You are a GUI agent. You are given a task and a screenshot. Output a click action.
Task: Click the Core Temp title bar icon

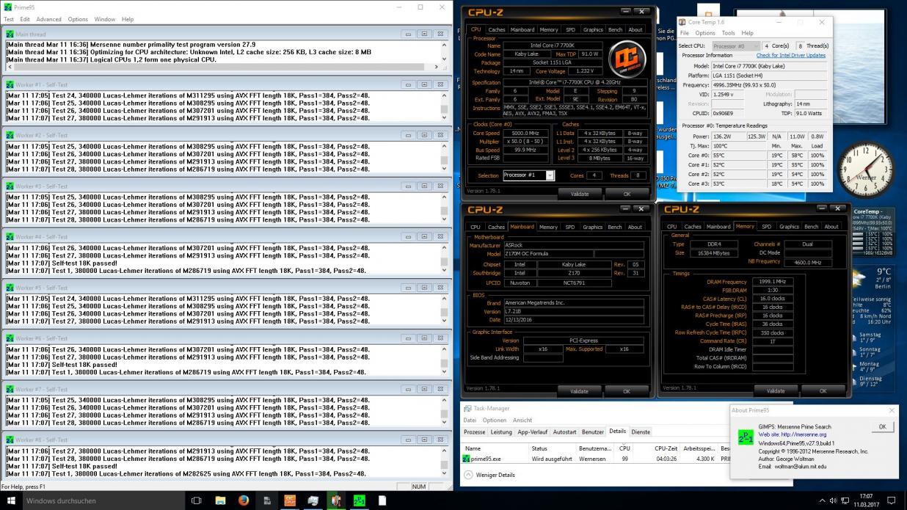(682, 22)
